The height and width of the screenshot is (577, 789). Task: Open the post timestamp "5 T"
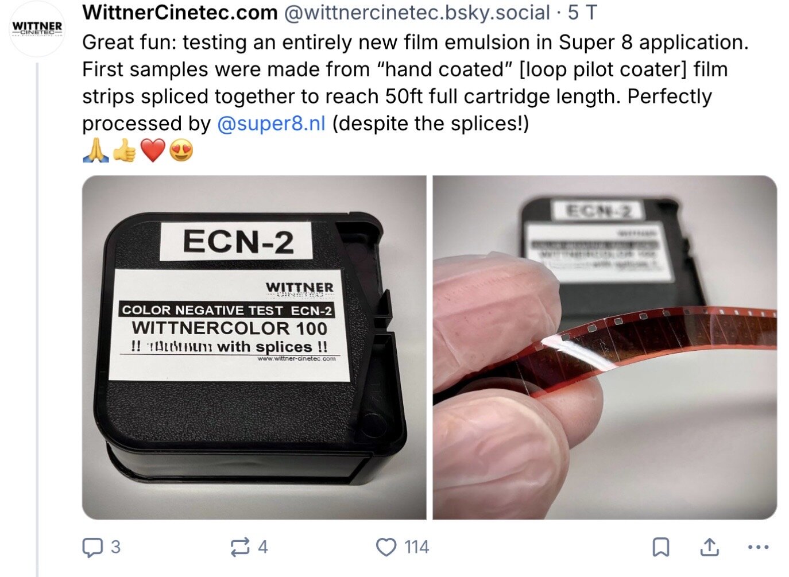[x=582, y=12]
